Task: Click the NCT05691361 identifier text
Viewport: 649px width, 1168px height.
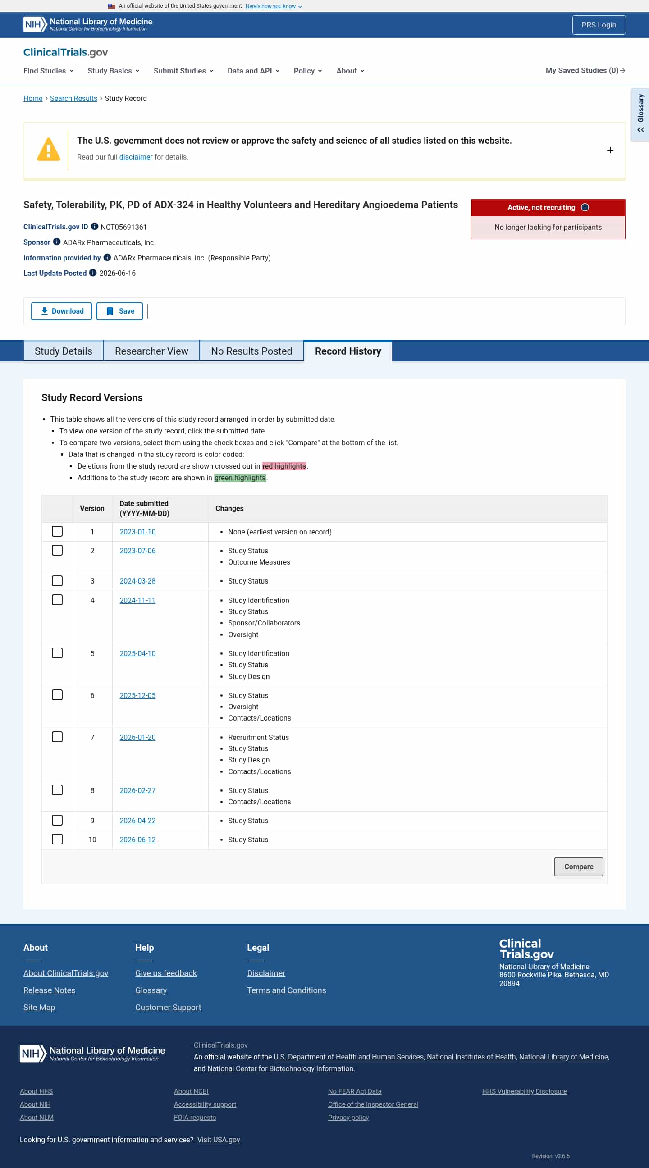Action: [124, 227]
